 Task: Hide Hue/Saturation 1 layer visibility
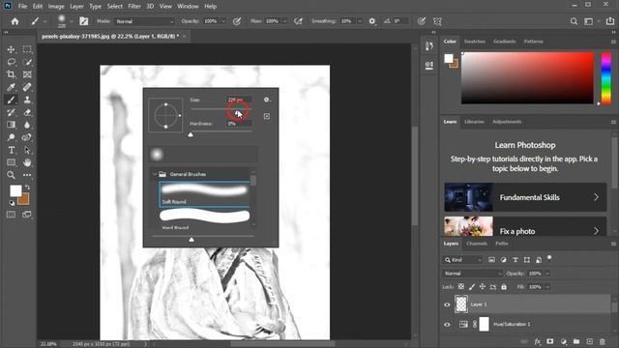tap(447, 325)
